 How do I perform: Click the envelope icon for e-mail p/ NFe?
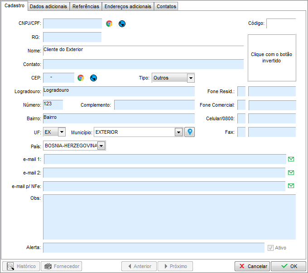[291, 186]
